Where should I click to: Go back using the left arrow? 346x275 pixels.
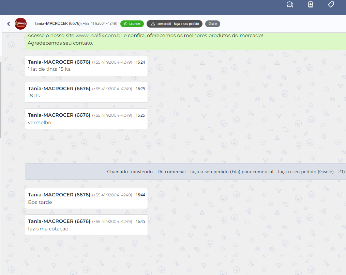pyautogui.click(x=9, y=24)
